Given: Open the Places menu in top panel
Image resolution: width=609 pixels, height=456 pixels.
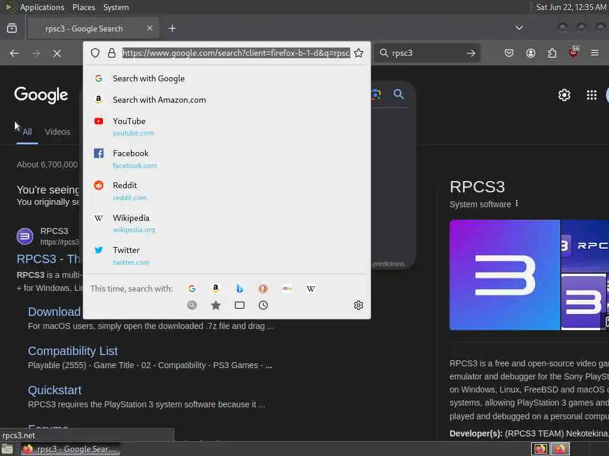Looking at the screenshot, I should coord(83,7).
